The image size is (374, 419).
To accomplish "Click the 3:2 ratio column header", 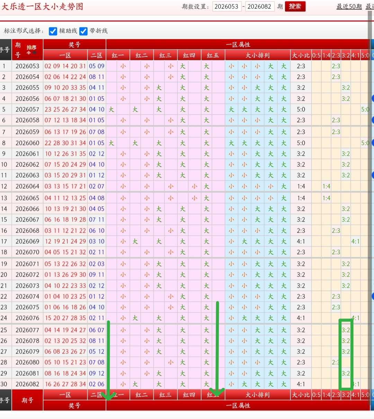I will (x=346, y=55).
